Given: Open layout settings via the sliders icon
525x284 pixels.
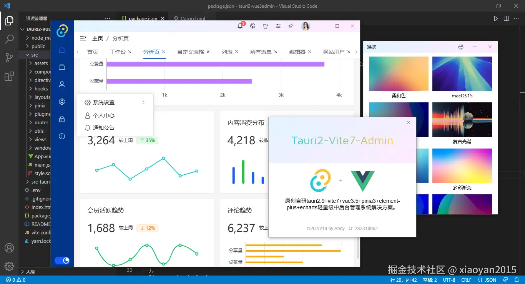Looking at the screenshot, I should coord(278,26).
